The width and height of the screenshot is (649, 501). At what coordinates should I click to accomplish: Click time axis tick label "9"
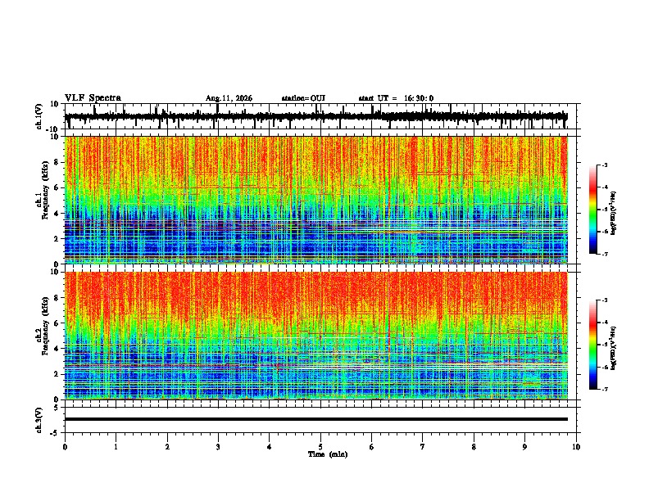tap(524, 447)
